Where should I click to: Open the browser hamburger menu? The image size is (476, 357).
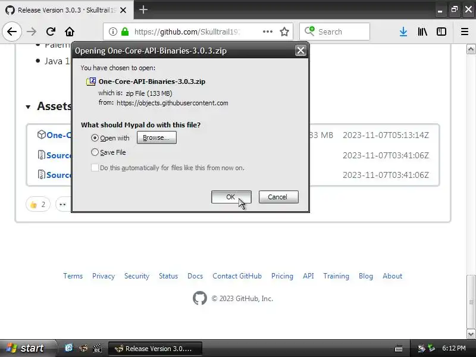(465, 32)
